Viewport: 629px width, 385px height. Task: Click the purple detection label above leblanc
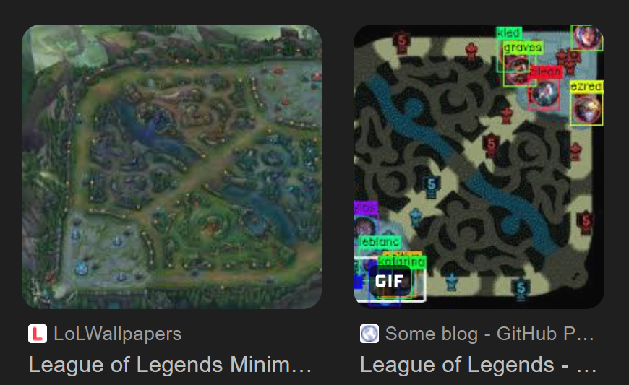point(365,207)
